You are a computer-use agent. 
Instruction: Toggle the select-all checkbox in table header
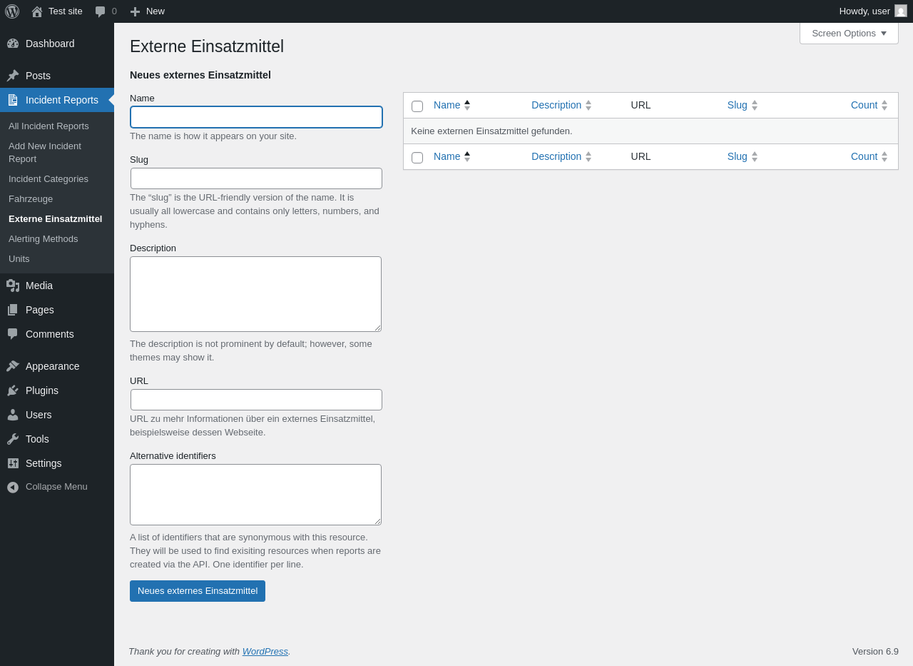417,106
